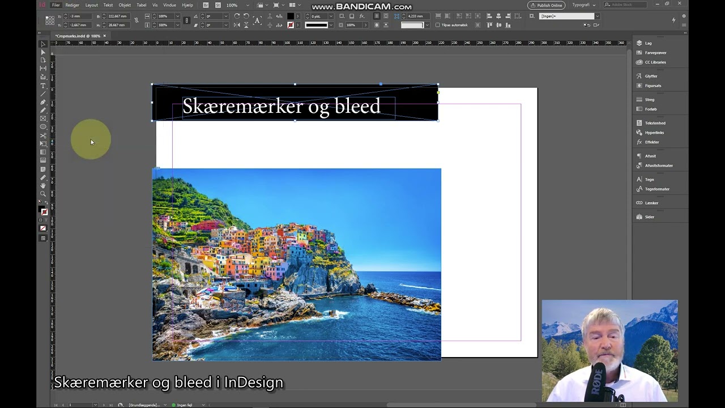Open the Vindue menu
This screenshot has height=408, width=725.
tap(169, 5)
